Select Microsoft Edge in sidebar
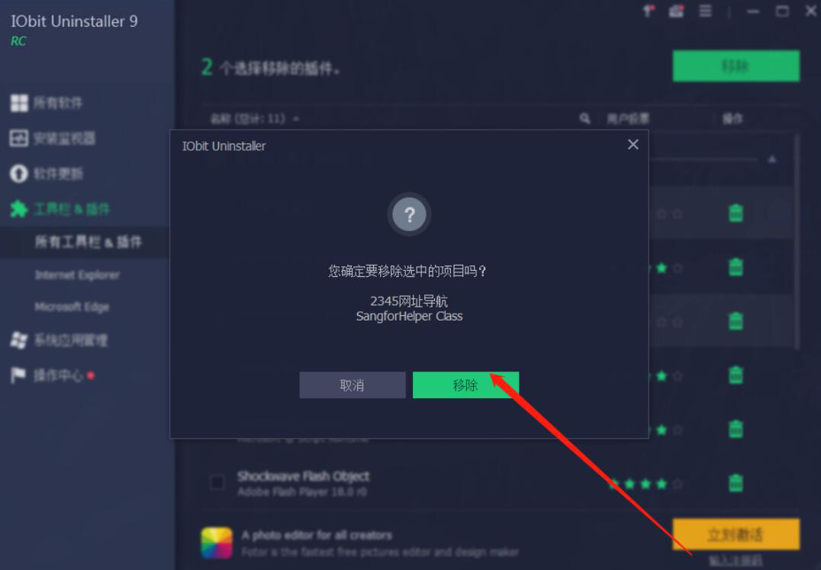The height and width of the screenshot is (570, 821). [x=72, y=307]
